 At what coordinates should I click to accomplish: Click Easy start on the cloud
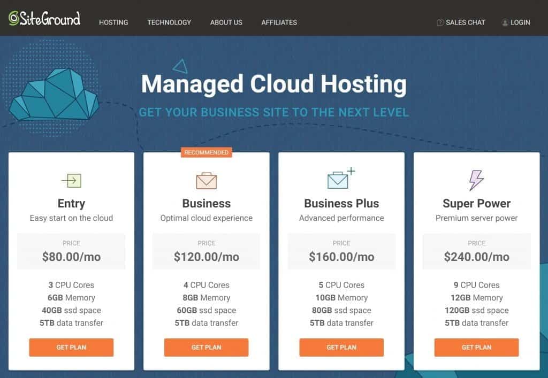tap(71, 218)
